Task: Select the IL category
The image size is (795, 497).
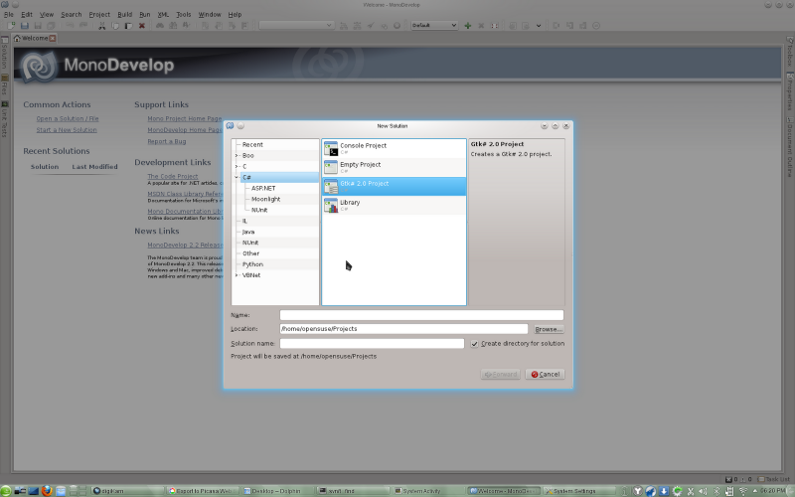Action: pos(244,221)
